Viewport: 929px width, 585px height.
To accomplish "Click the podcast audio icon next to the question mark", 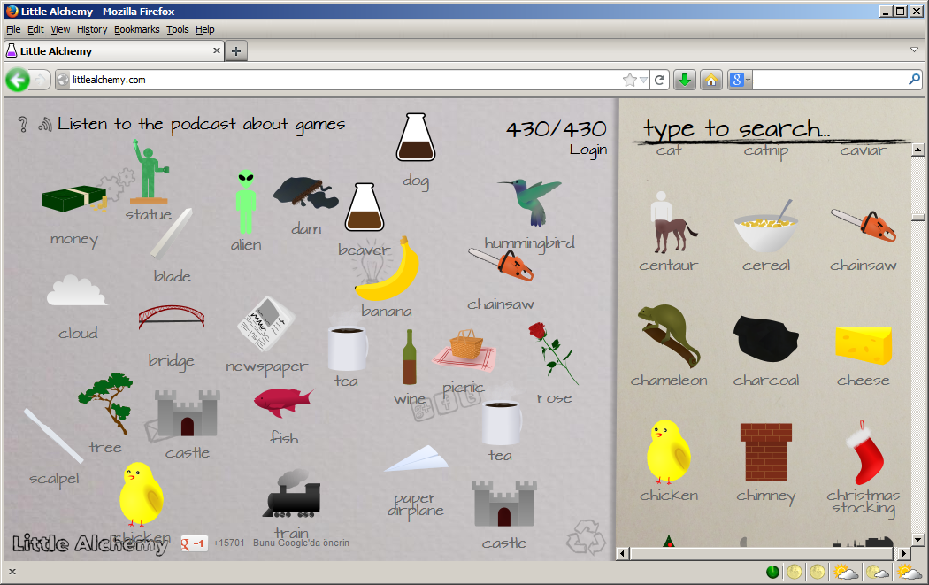I will [x=44, y=123].
